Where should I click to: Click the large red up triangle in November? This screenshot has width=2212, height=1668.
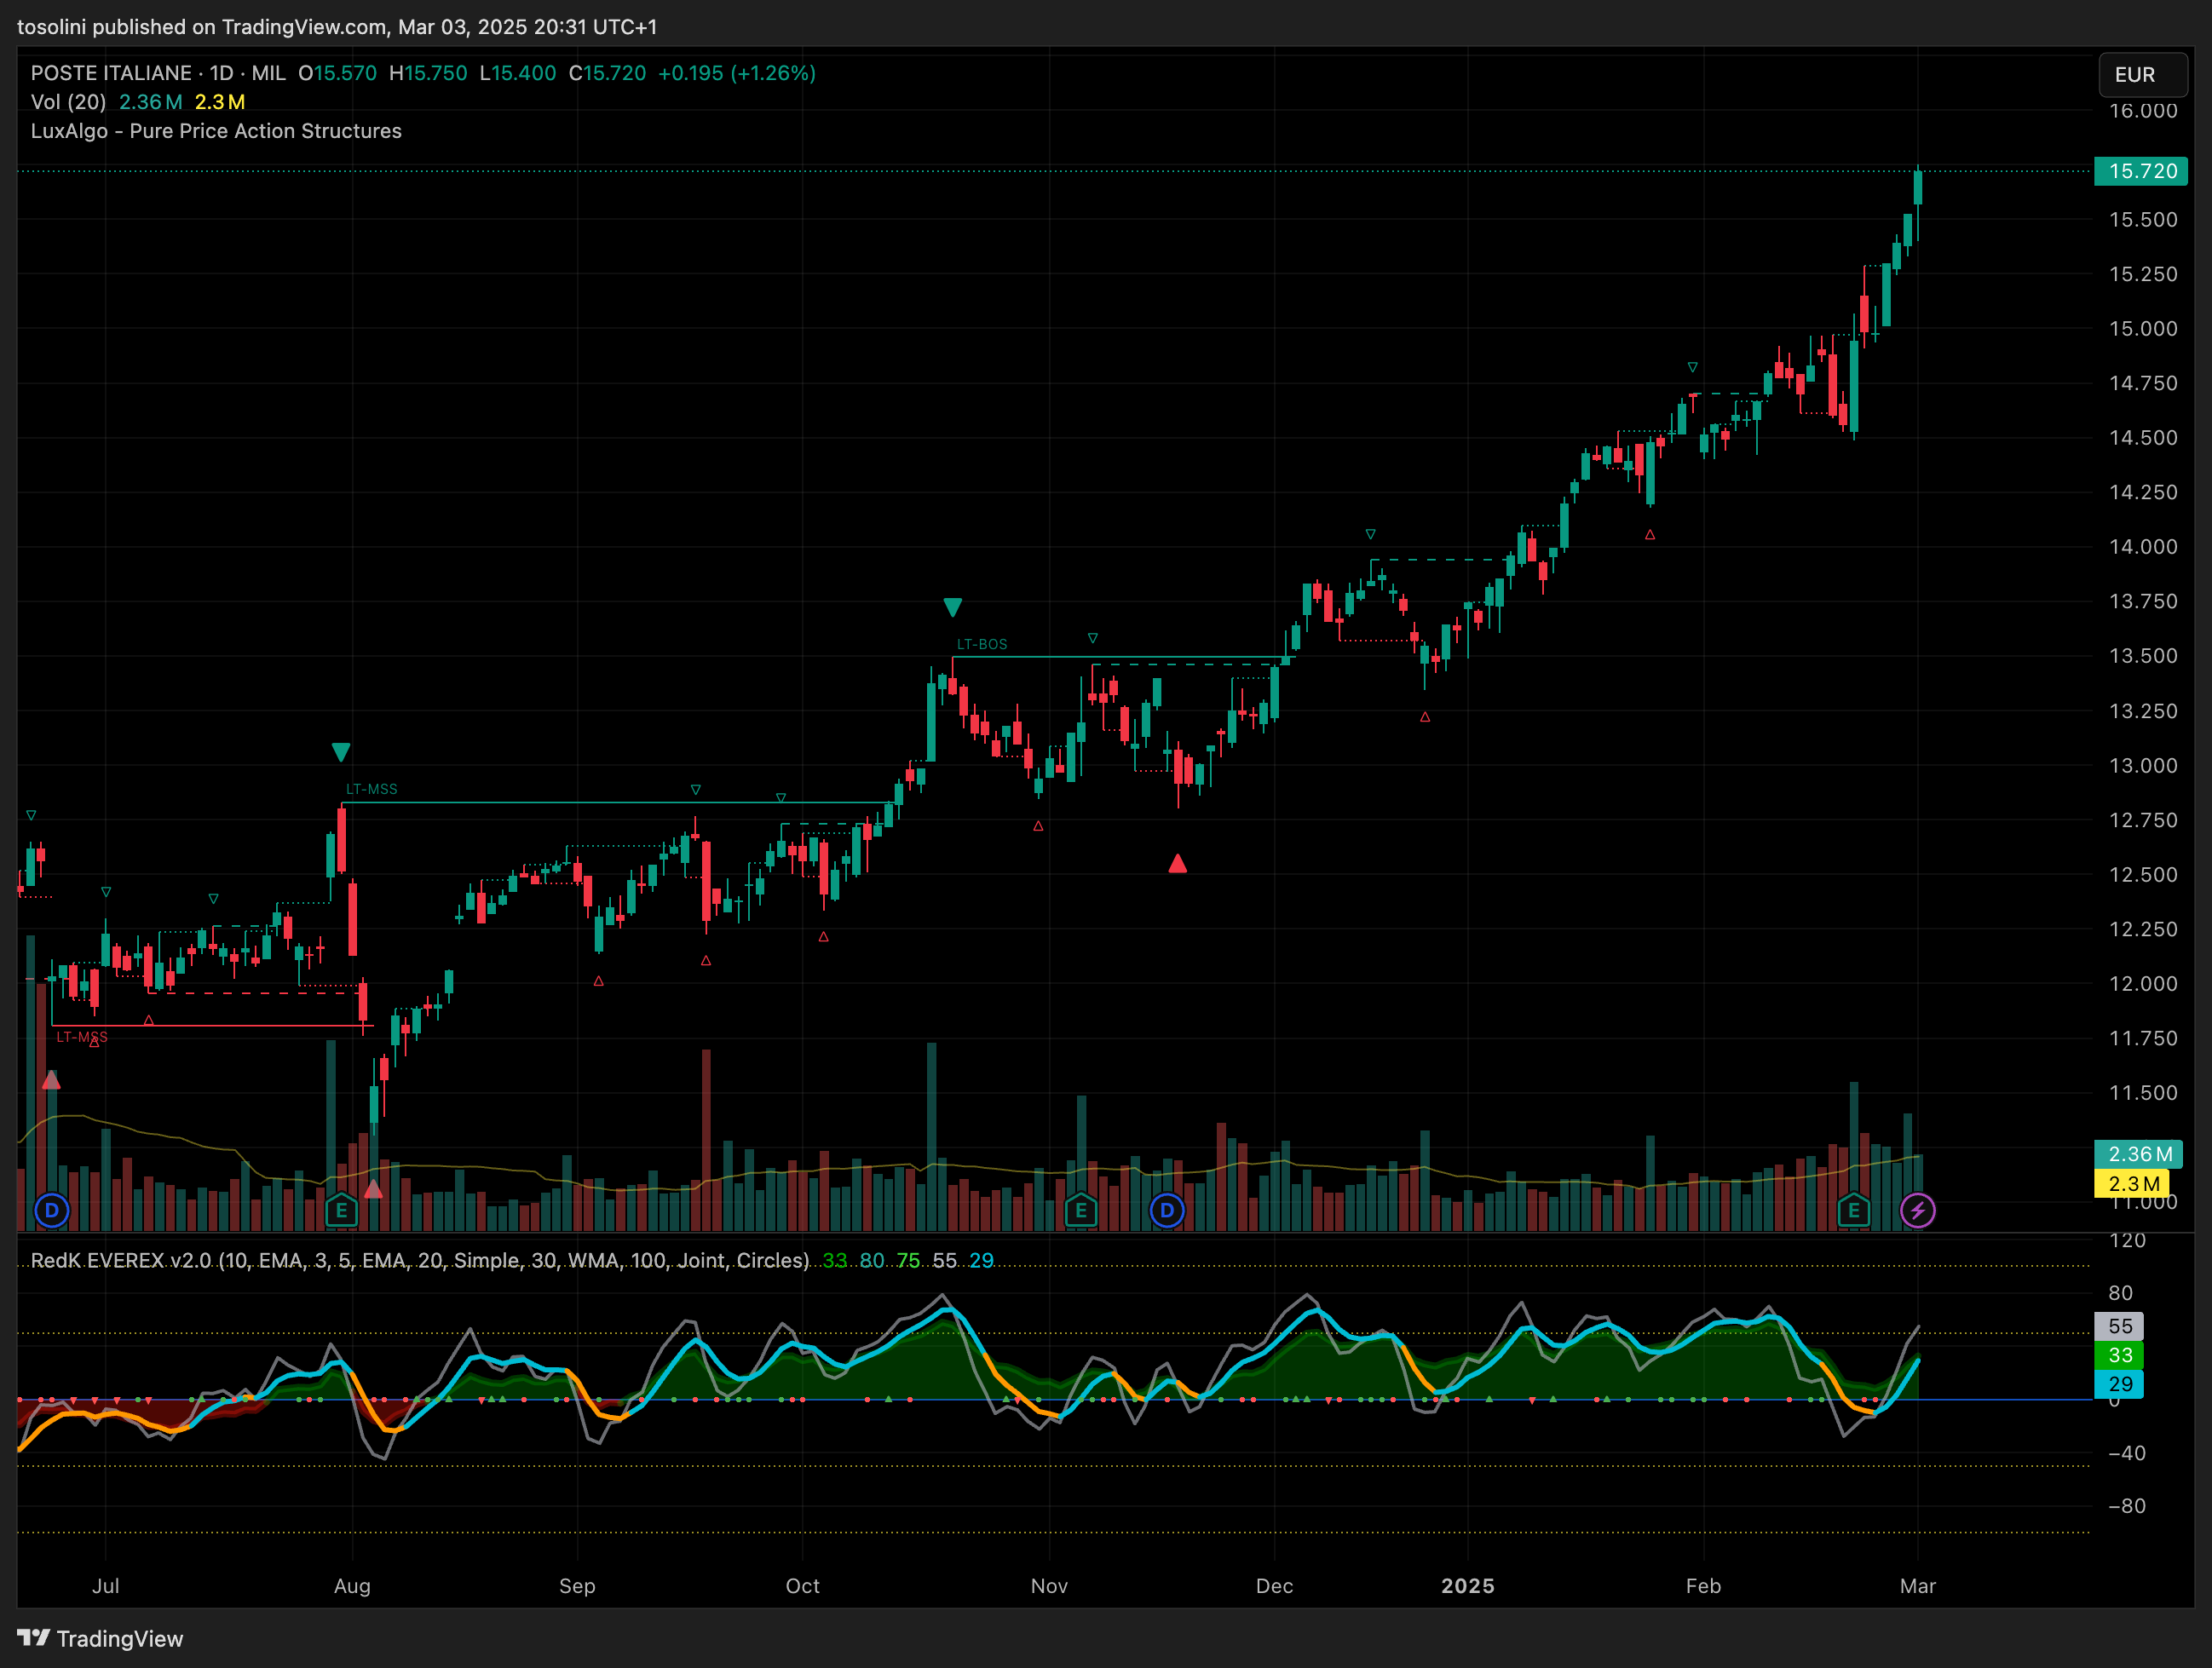pyautogui.click(x=1177, y=863)
